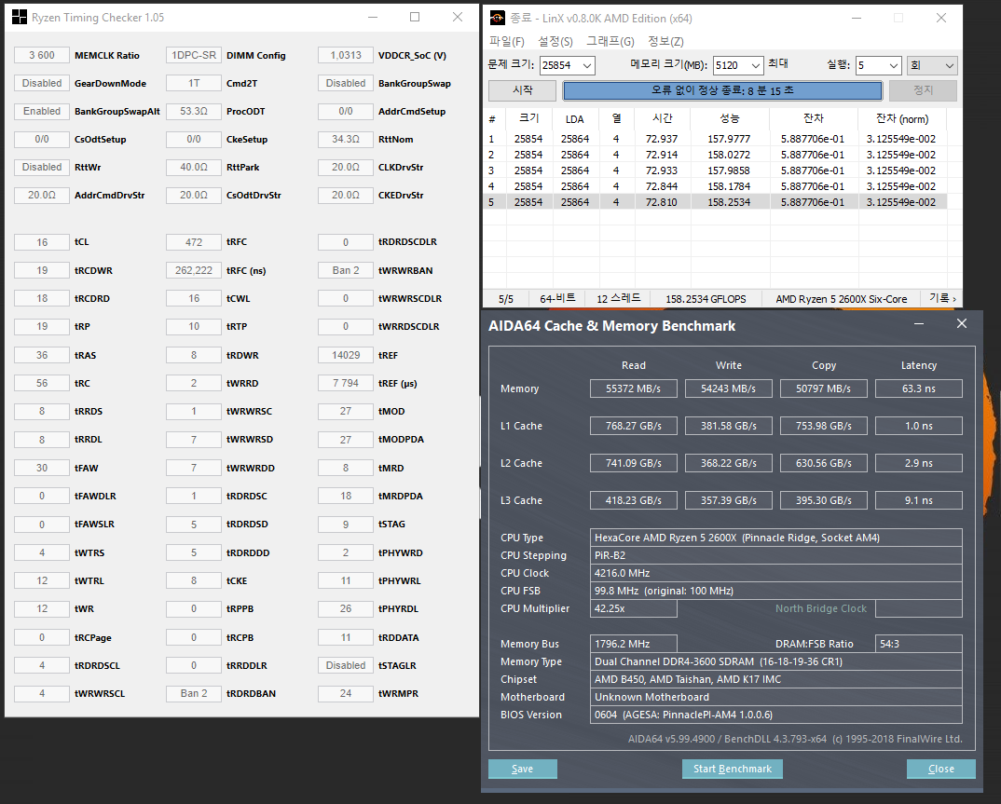Click the VDDCR_SoC 1,0313 value box

coord(346,55)
